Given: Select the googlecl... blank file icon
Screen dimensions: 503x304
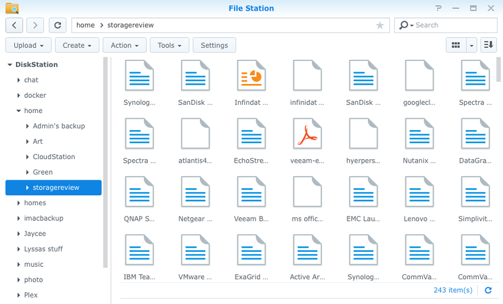Looking at the screenshot, I should coord(420,75).
